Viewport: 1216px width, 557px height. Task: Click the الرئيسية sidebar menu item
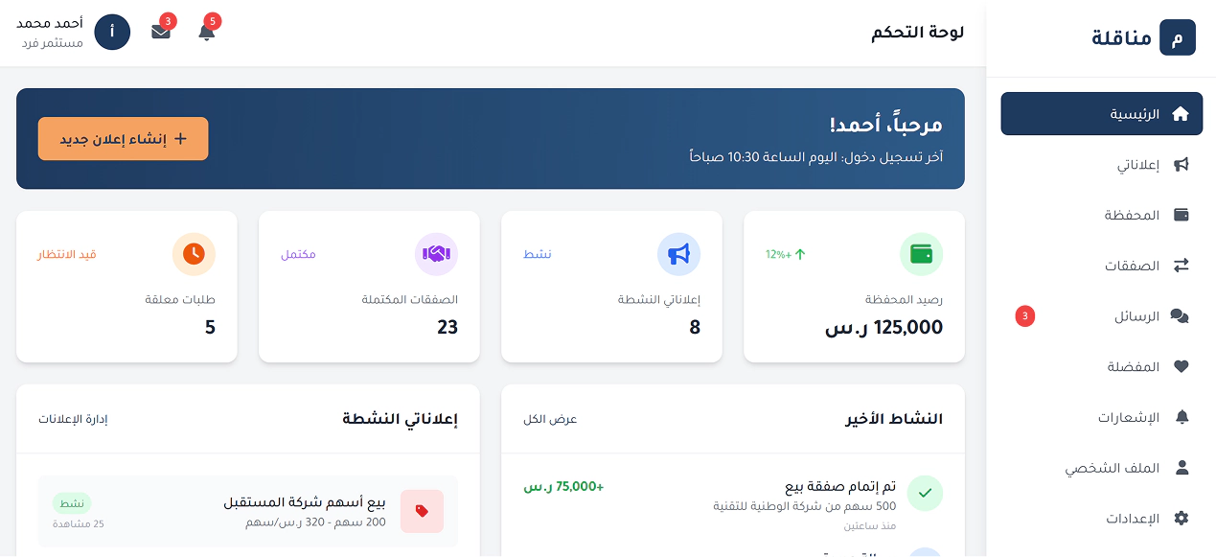pos(1102,113)
